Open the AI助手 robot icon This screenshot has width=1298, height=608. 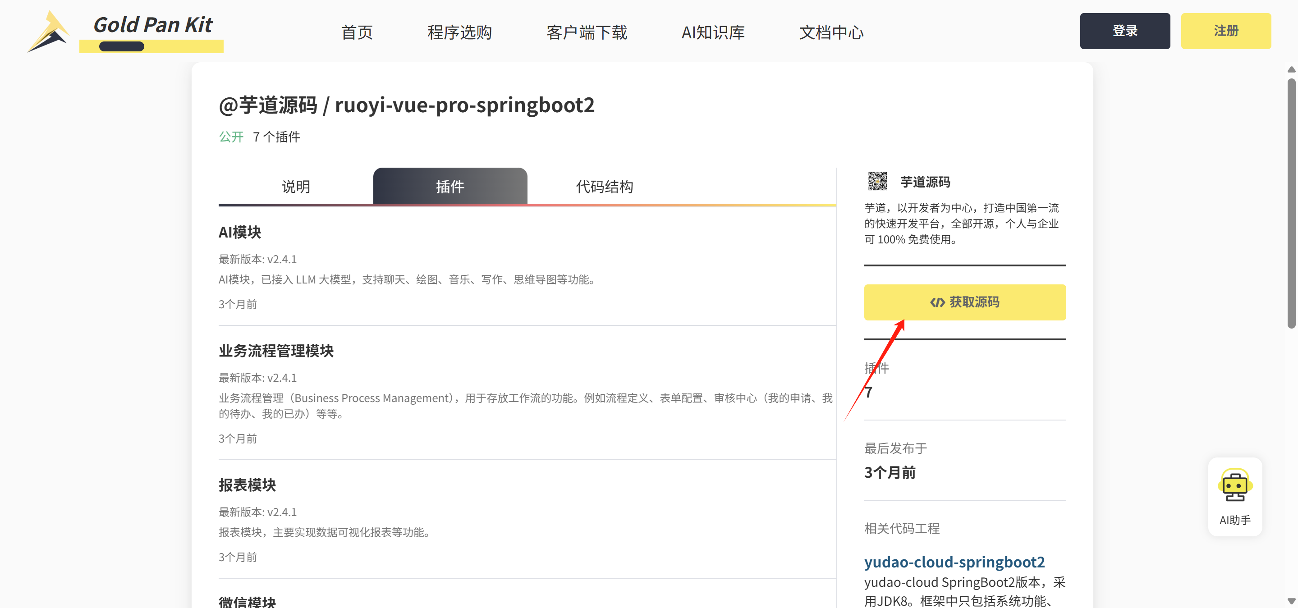tap(1234, 485)
